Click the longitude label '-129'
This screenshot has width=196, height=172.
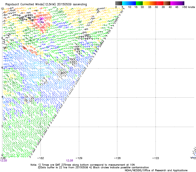pyautogui.click(x=79, y=158)
